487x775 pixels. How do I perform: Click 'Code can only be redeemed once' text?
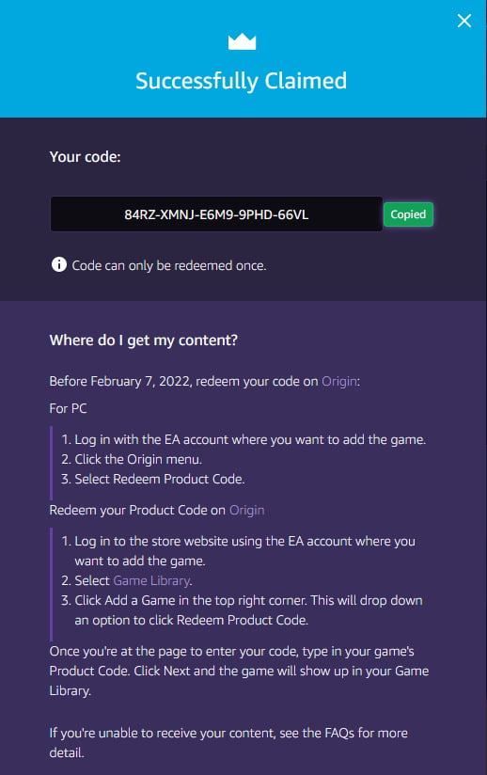coord(169,265)
